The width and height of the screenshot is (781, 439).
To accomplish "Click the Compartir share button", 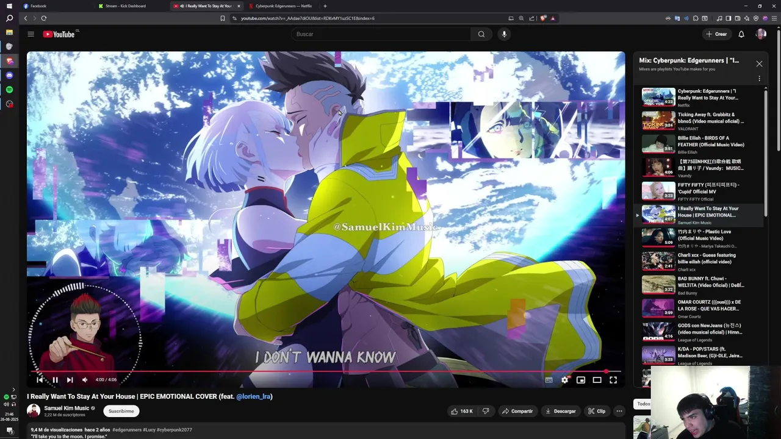I will pos(517,411).
